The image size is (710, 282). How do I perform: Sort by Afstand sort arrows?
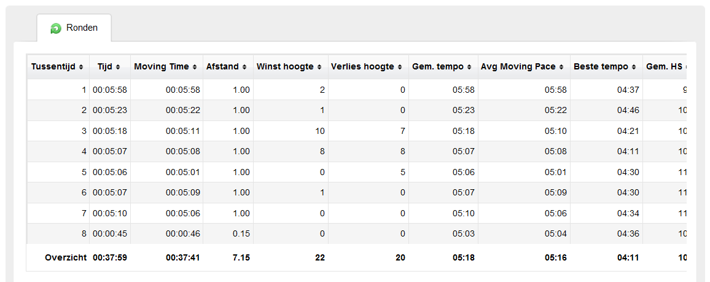tap(244, 67)
